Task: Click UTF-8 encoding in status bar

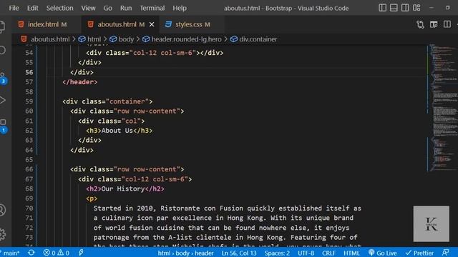Action: tap(306, 253)
